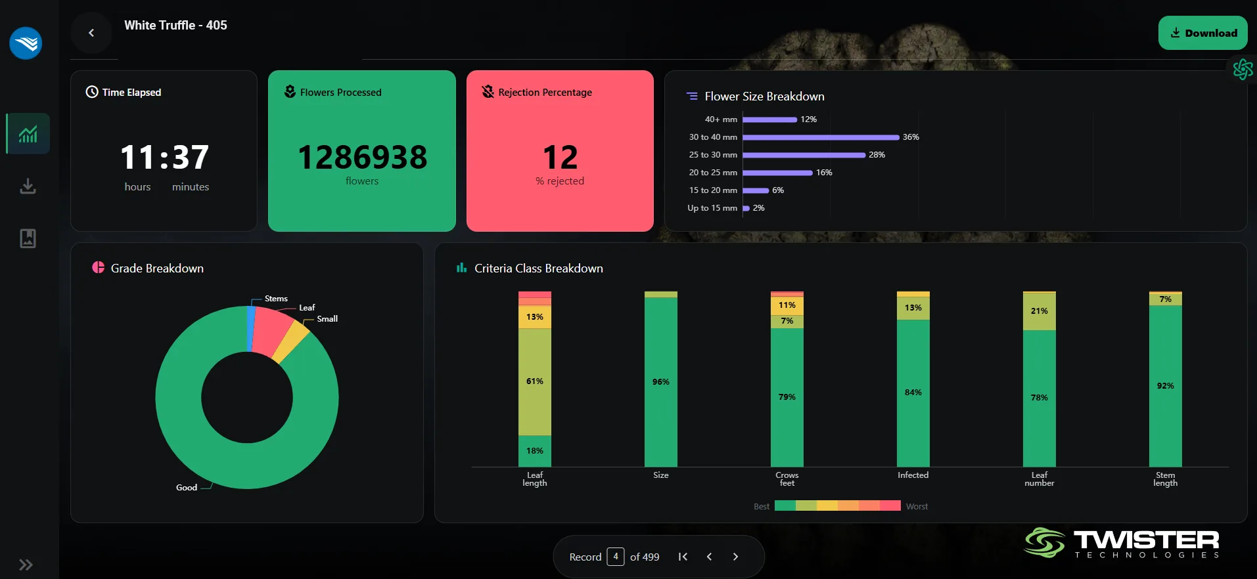Click the Grade Breakdown pie icon

point(99,267)
